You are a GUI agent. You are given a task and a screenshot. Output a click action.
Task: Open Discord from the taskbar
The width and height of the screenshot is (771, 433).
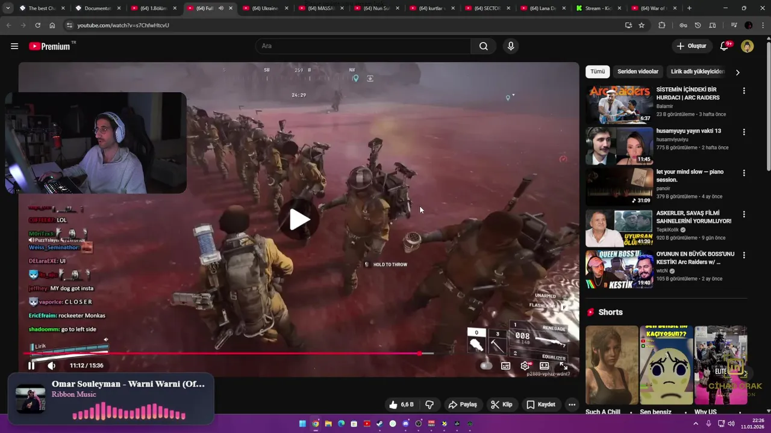(405, 424)
